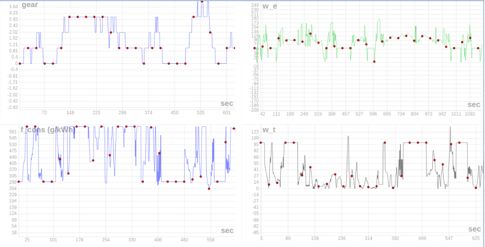Viewport: 485px width, 247px height.
Task: Click x-axis tick 527 in w_e chart
Action: [359, 114]
